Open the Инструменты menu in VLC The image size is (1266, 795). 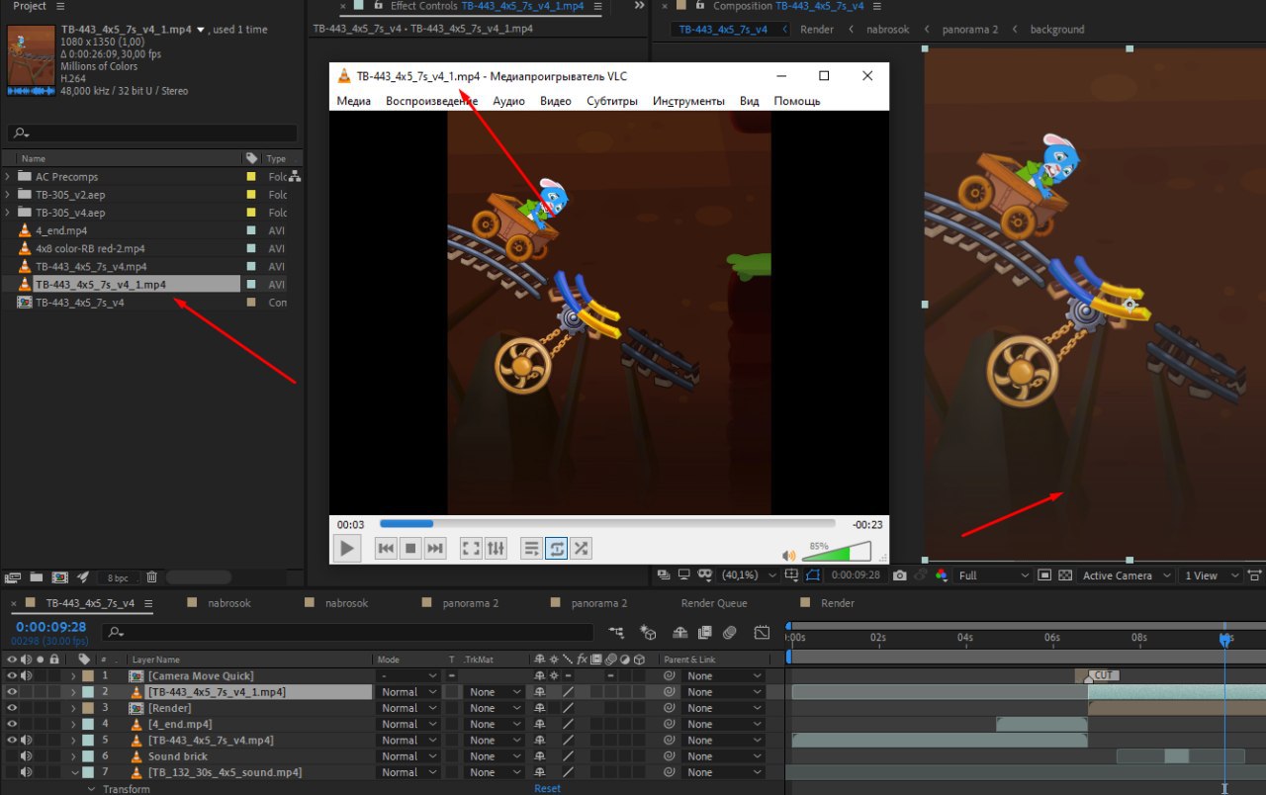pyautogui.click(x=688, y=101)
